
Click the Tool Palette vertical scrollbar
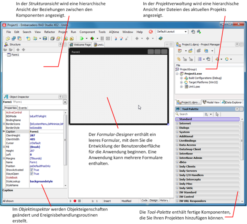pyautogui.click(x=242, y=141)
